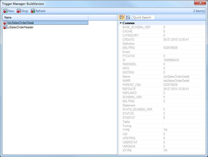Screen dimensions: 208x157
Task: Select the STATS_SCHEMA_VER property row
Action: click(x=162, y=109)
